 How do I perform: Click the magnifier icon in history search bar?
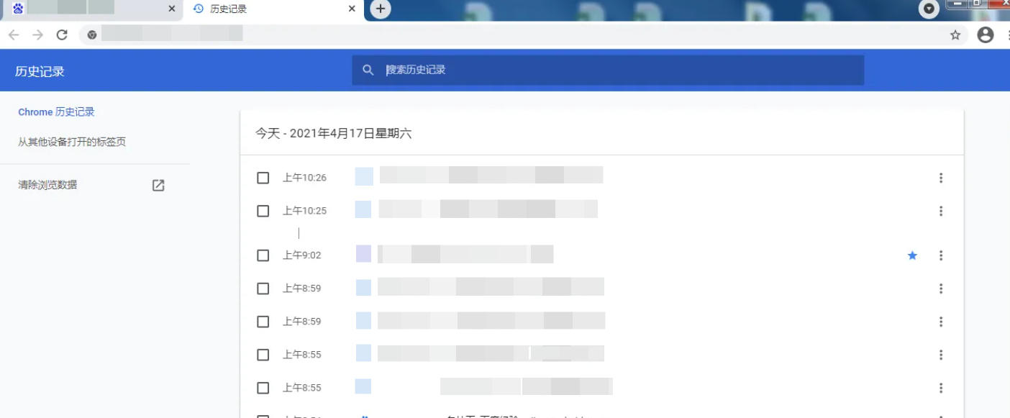(x=368, y=70)
